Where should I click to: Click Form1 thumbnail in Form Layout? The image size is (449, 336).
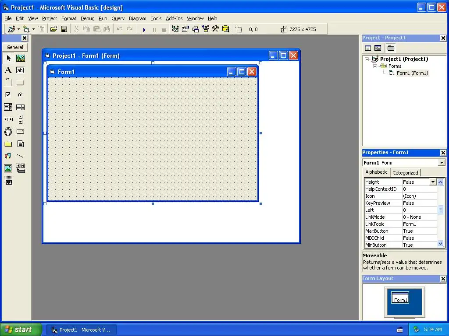click(400, 297)
